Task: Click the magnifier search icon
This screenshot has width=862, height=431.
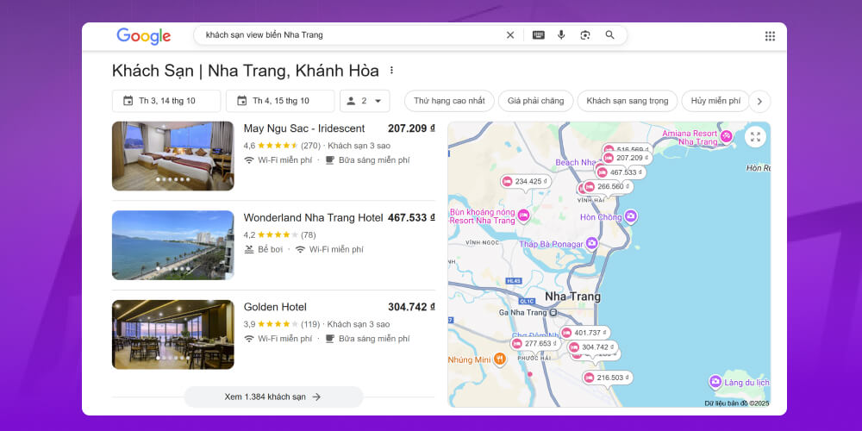Action: tap(610, 35)
